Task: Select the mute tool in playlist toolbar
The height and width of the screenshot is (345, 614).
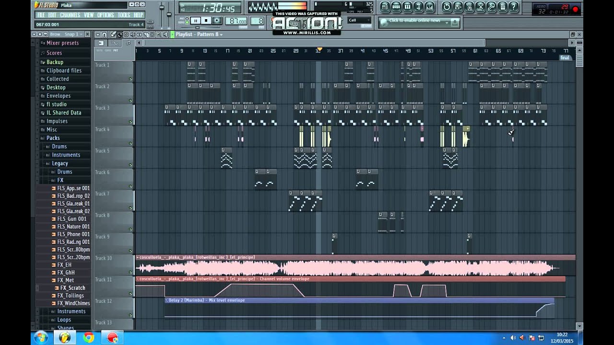Action: point(133,34)
